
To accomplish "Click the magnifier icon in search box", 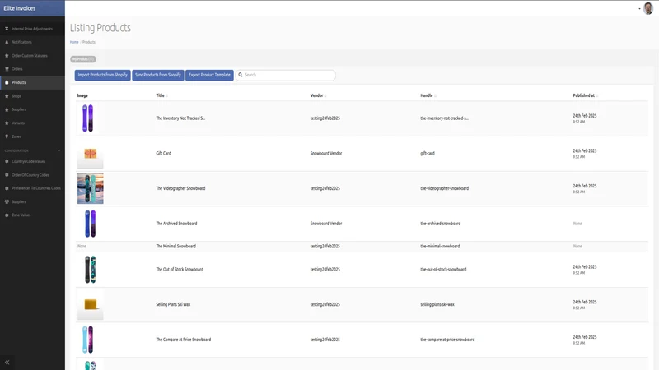I will point(241,75).
